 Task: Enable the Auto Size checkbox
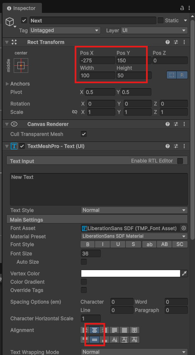[84, 262]
